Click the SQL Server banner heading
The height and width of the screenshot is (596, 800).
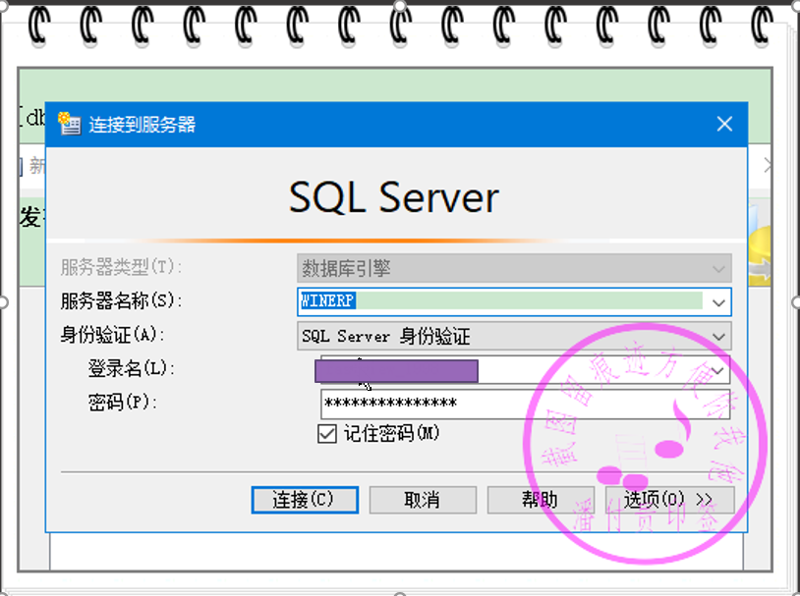[393, 197]
